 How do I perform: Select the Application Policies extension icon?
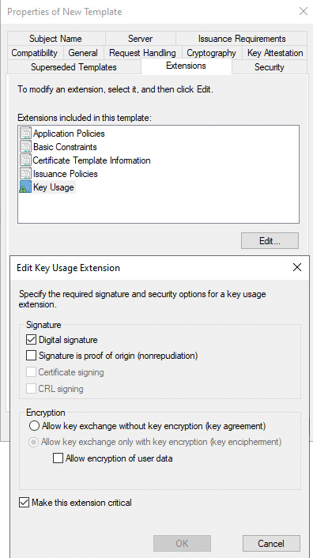(25, 134)
